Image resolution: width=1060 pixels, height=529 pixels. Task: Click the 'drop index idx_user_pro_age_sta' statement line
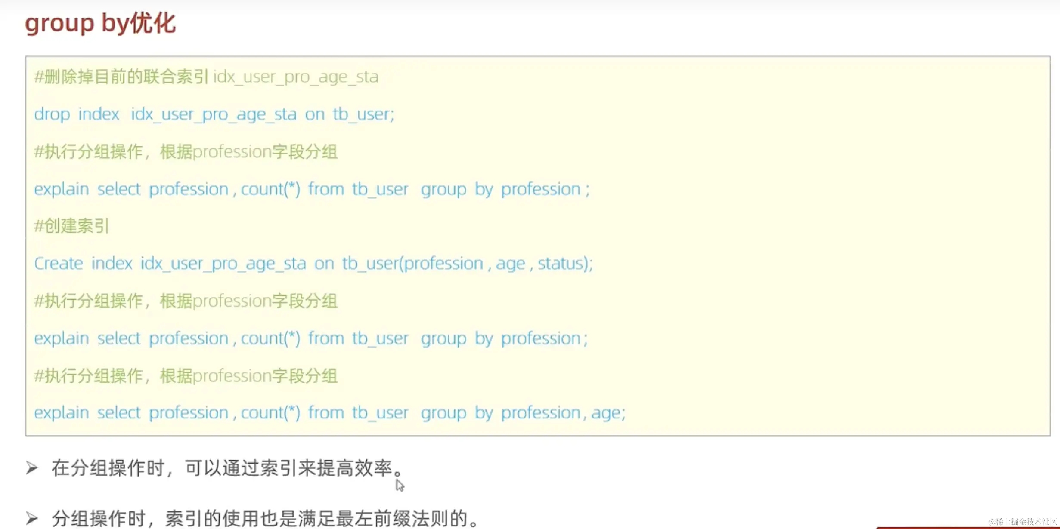click(214, 114)
